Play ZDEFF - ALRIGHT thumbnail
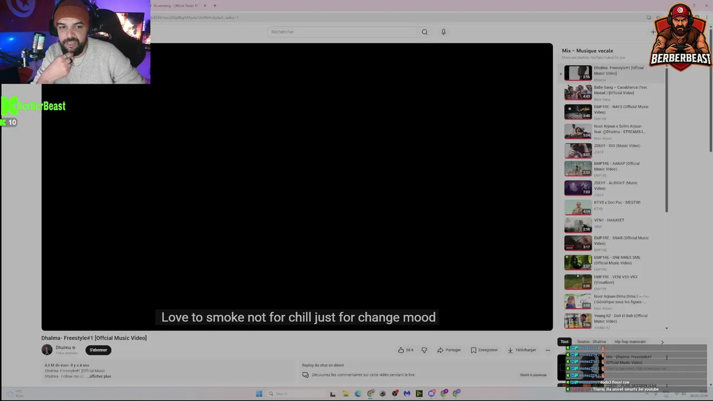 (x=578, y=188)
